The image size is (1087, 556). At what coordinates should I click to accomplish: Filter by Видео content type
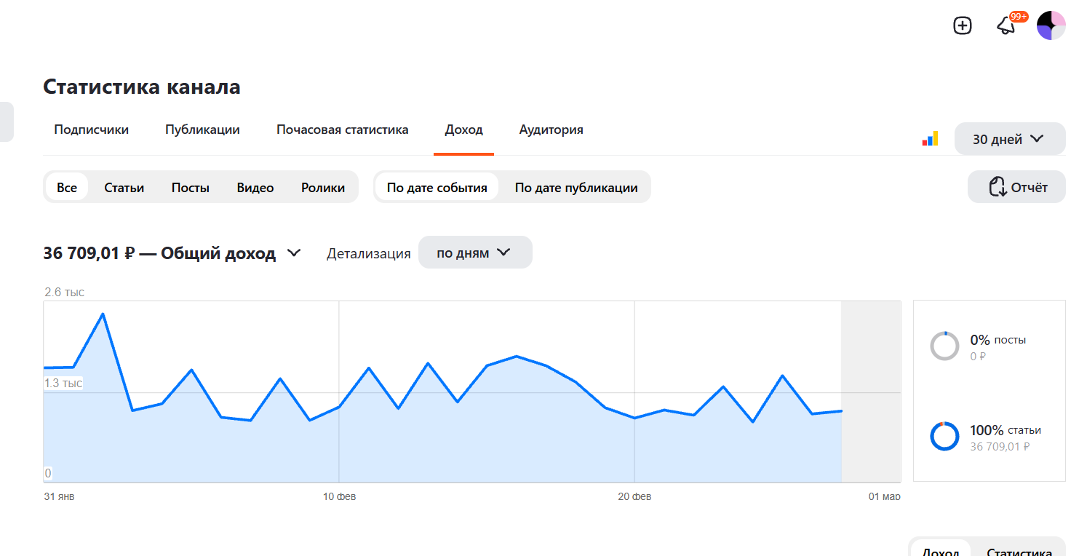pos(255,187)
